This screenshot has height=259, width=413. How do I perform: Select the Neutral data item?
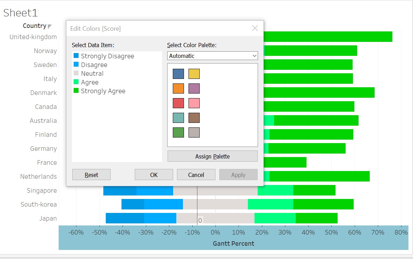tap(92, 74)
